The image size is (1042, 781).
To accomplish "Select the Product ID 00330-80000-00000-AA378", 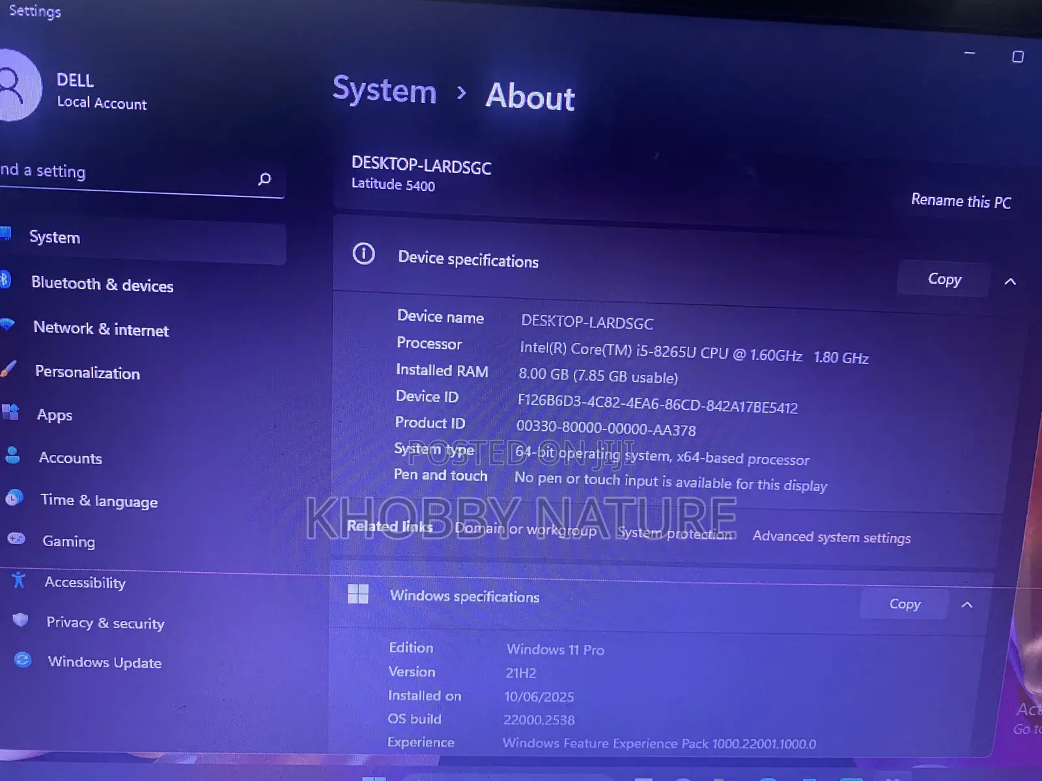I will (606, 428).
